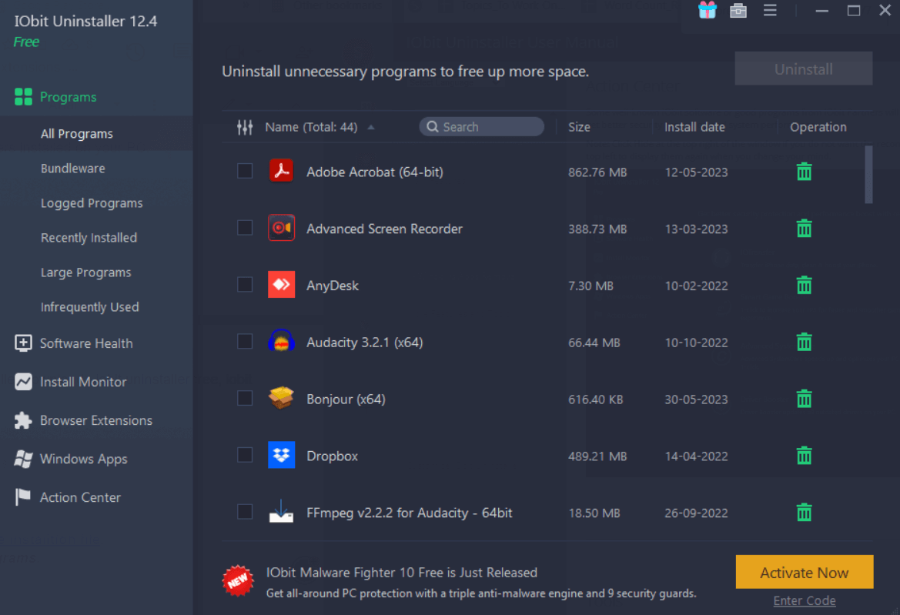
Task: Select the Audacity 3.2.1 (x64) name text
Action: tap(364, 343)
